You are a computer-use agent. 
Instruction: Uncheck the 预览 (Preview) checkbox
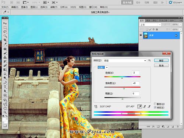coord(155,107)
